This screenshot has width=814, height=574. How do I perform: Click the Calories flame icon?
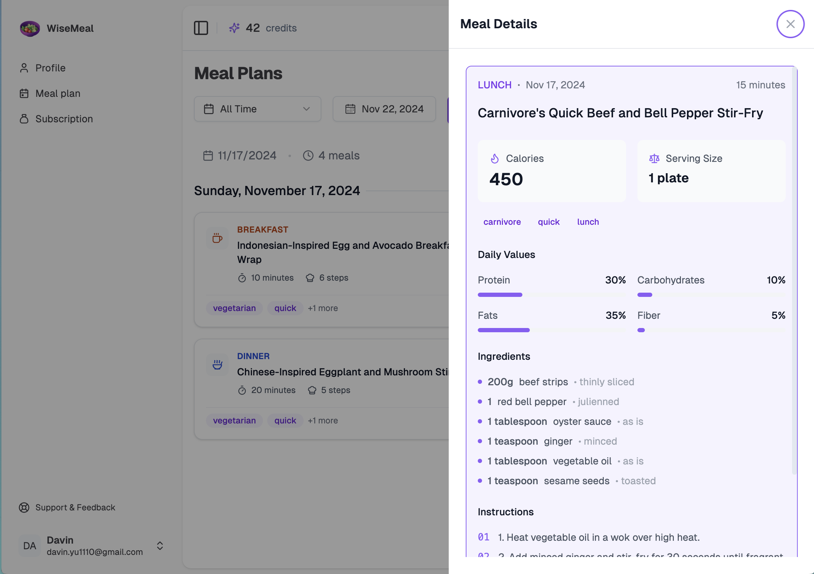click(494, 159)
